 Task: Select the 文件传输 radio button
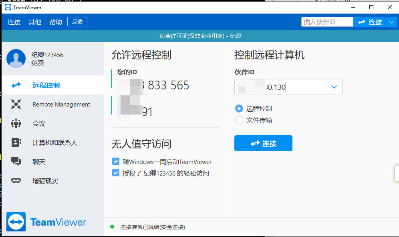[239, 120]
